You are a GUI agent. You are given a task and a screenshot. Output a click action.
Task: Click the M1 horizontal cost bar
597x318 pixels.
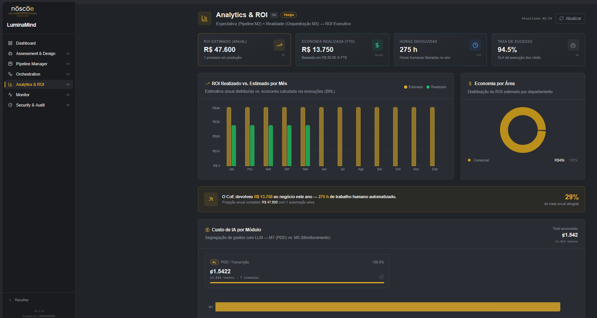[388, 307]
